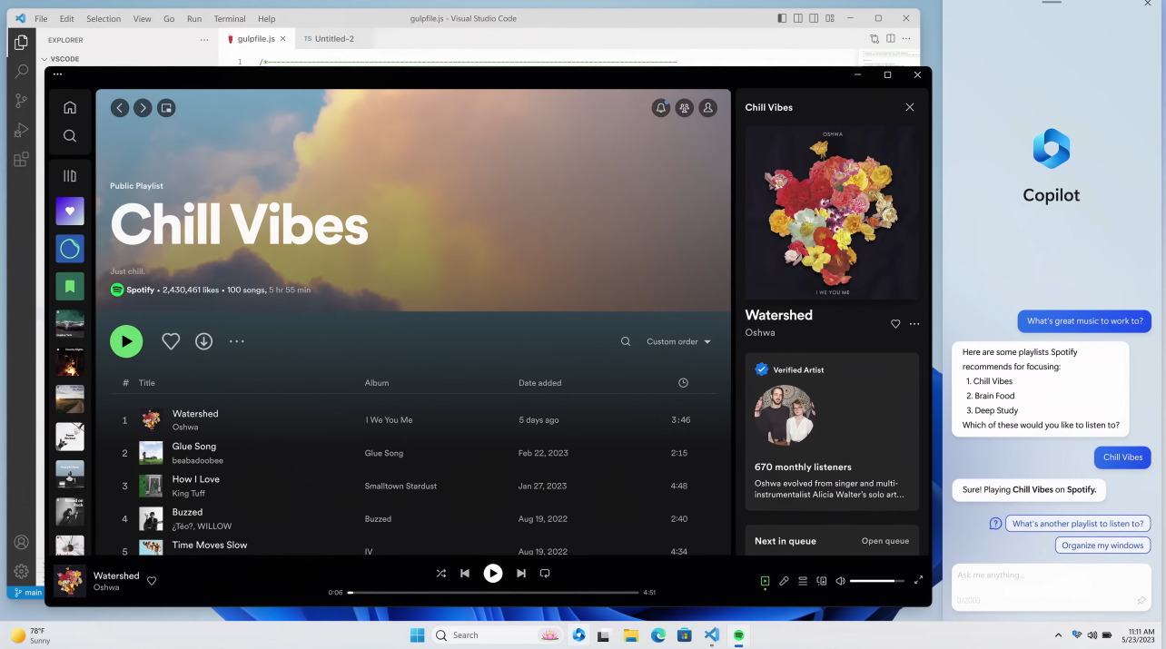The width and height of the screenshot is (1166, 649).
Task: Adjust the Spotify volume slider
Action: 877,581
